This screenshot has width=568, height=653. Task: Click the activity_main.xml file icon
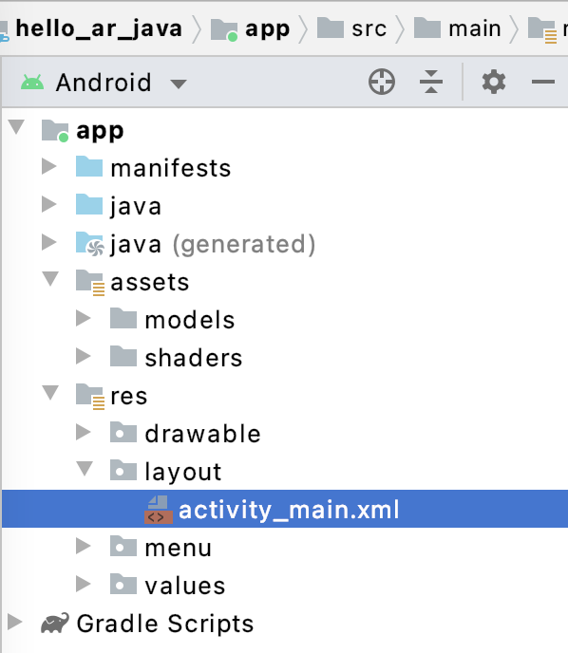pyautogui.click(x=158, y=510)
